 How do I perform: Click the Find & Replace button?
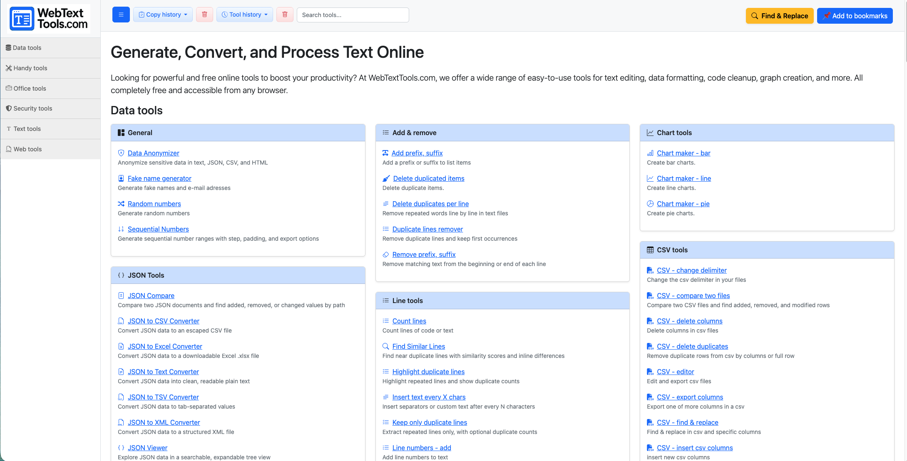point(780,16)
